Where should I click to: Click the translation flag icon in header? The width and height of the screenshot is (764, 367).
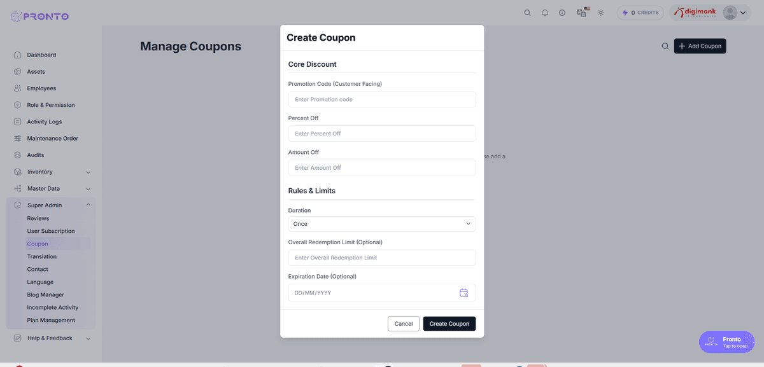581,12
